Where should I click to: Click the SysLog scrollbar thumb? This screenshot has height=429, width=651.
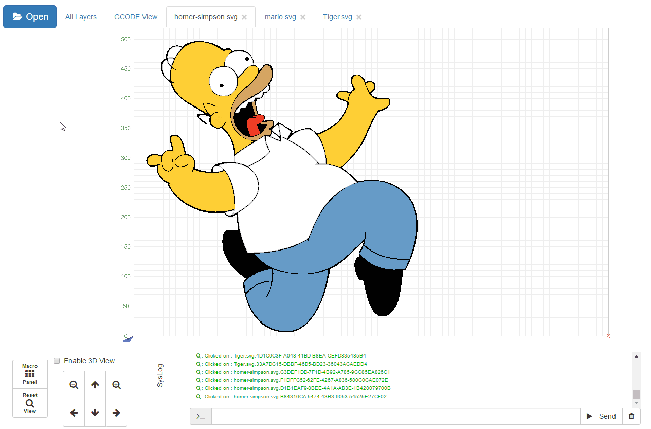tap(636, 395)
